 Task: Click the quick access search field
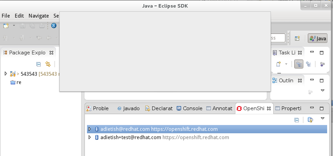click(278, 38)
